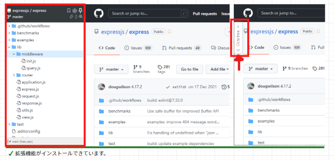Click the Go to file button
This screenshot has height=160, width=334.
(x=189, y=69)
